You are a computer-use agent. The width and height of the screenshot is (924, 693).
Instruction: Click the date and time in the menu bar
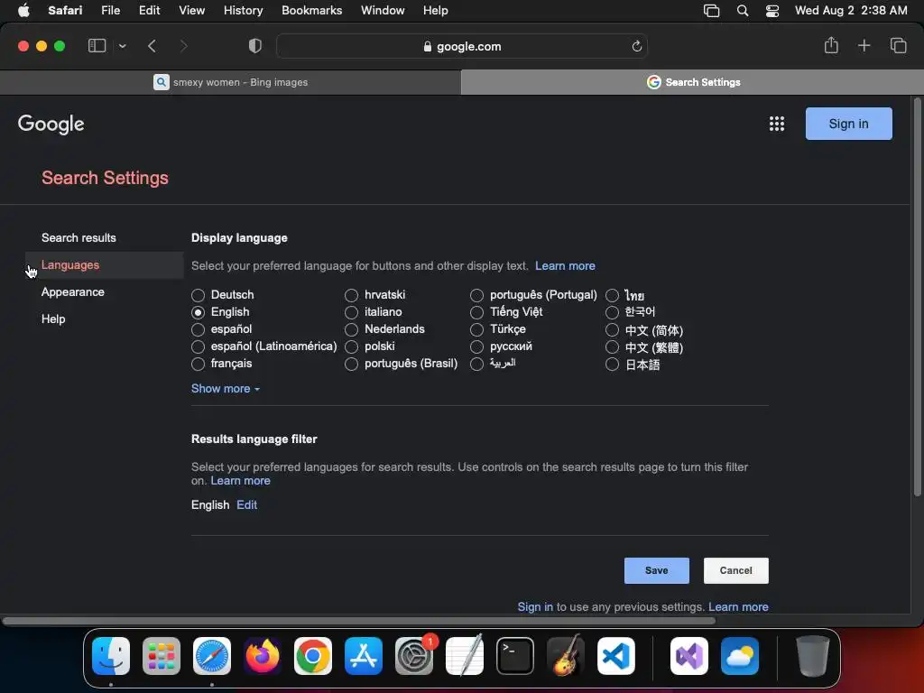pyautogui.click(x=851, y=11)
